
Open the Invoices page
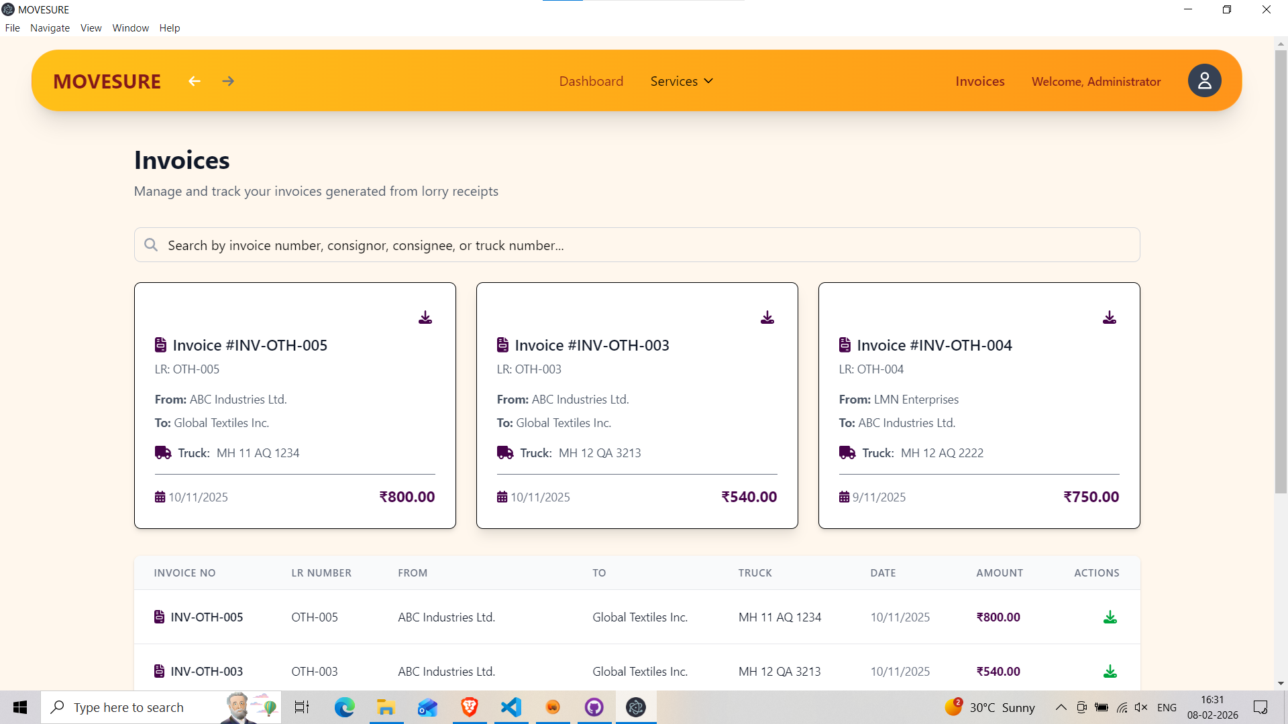979,80
